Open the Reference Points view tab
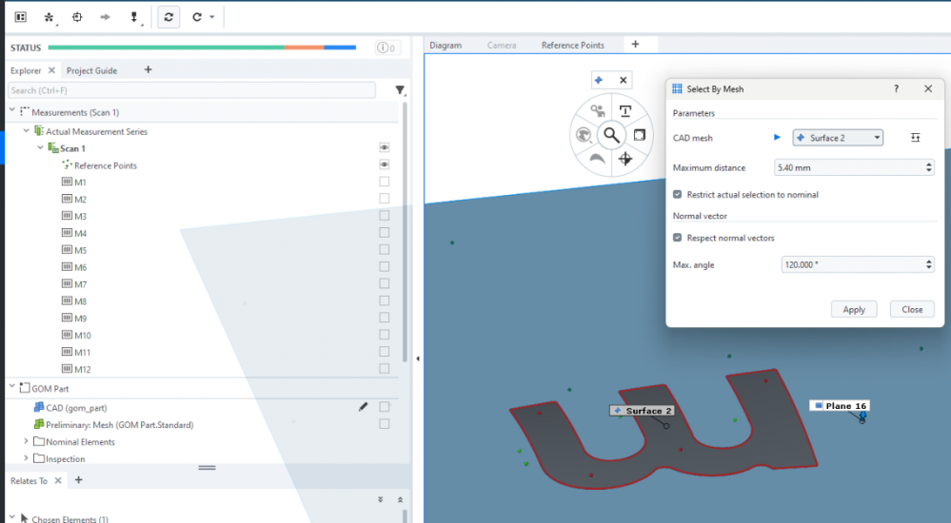This screenshot has height=523, width=951. pos(572,45)
